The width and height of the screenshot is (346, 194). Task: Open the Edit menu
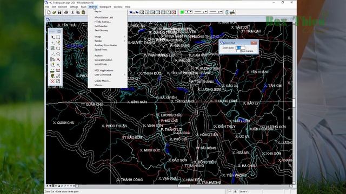(x=54, y=7)
